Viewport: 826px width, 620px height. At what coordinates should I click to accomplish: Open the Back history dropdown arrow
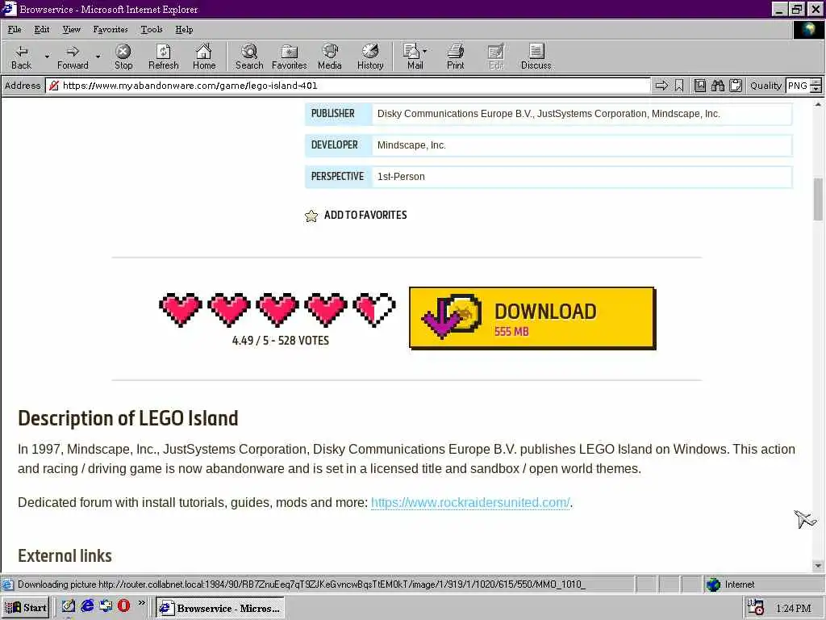click(47, 57)
